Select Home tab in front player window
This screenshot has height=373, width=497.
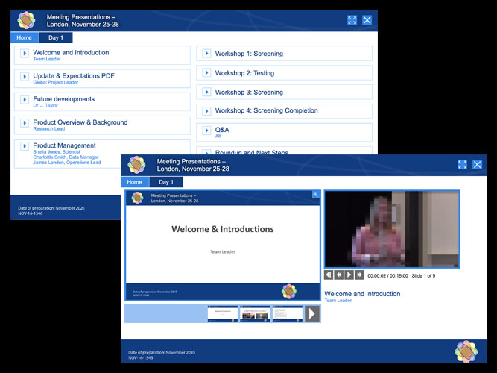click(134, 182)
